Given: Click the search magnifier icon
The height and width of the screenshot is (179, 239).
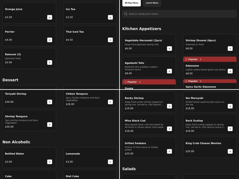Looking at the screenshot, I should click(x=126, y=14).
